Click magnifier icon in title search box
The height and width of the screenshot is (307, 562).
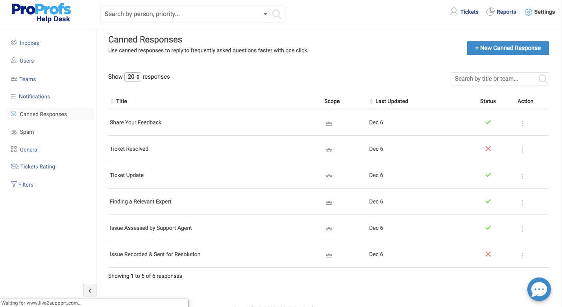[543, 79]
